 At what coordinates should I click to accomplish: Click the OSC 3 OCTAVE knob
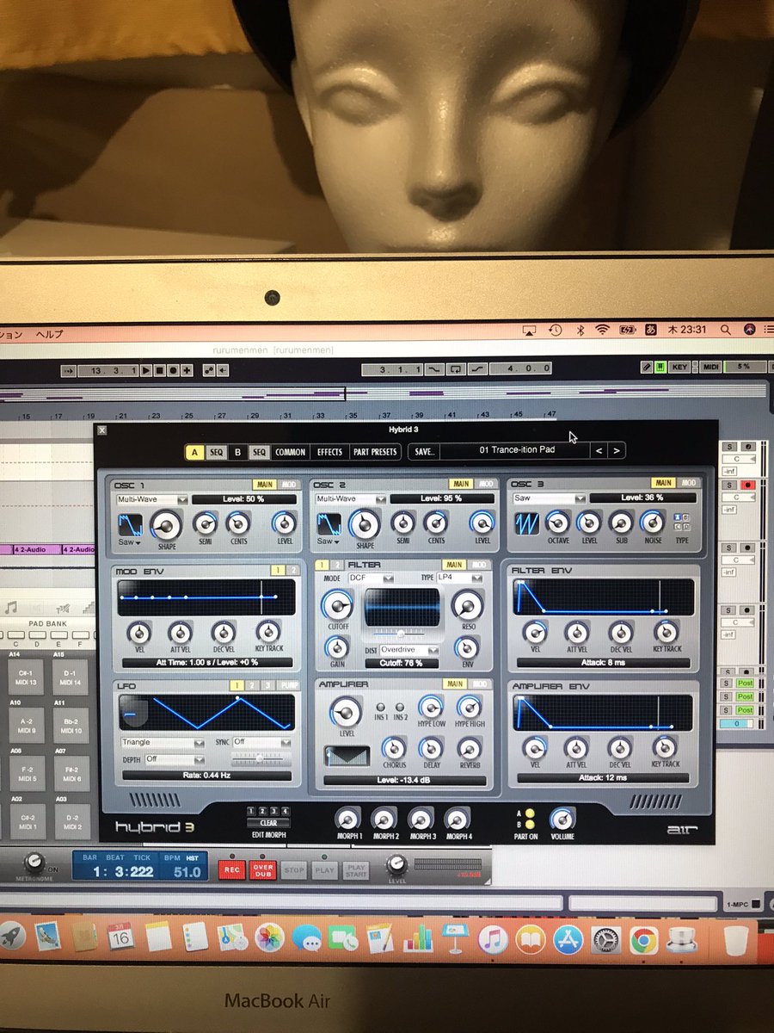[557, 523]
